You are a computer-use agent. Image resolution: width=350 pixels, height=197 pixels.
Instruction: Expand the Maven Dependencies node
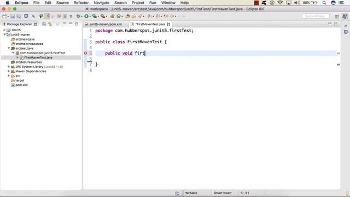coord(9,71)
